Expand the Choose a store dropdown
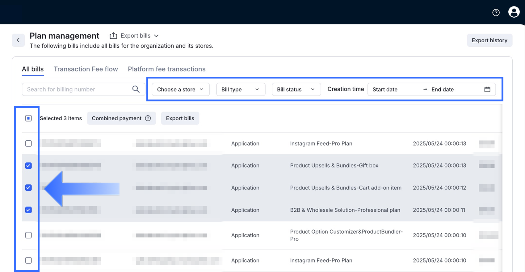This screenshot has height=272, width=525. click(181, 89)
